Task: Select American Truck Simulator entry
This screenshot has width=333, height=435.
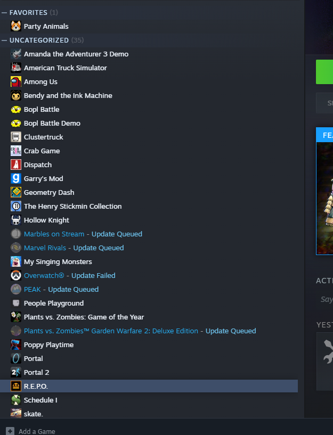Action: click(65, 68)
